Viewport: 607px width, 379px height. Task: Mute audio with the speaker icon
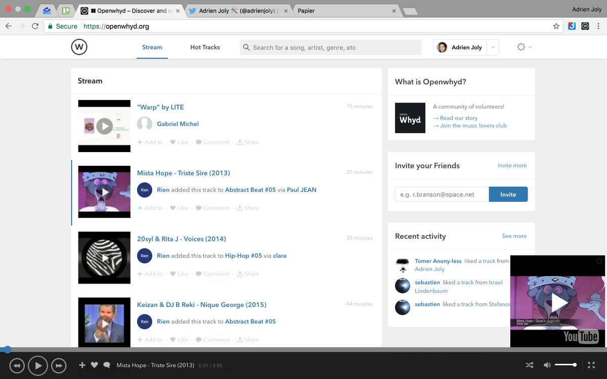(x=547, y=365)
